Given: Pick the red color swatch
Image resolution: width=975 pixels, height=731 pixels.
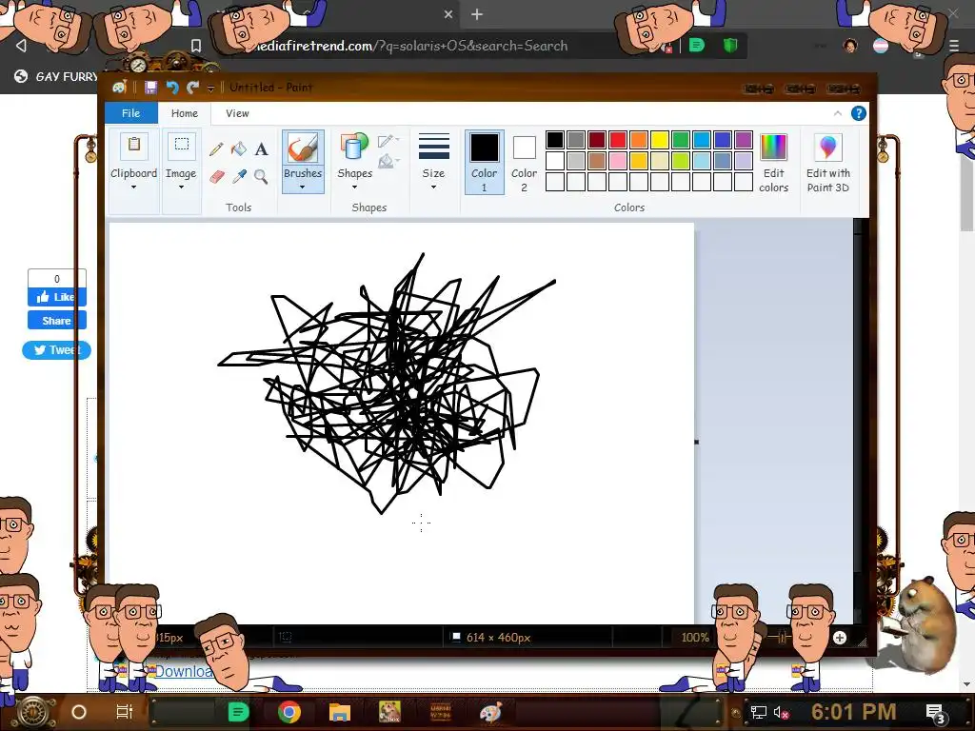Looking at the screenshot, I should (617, 140).
